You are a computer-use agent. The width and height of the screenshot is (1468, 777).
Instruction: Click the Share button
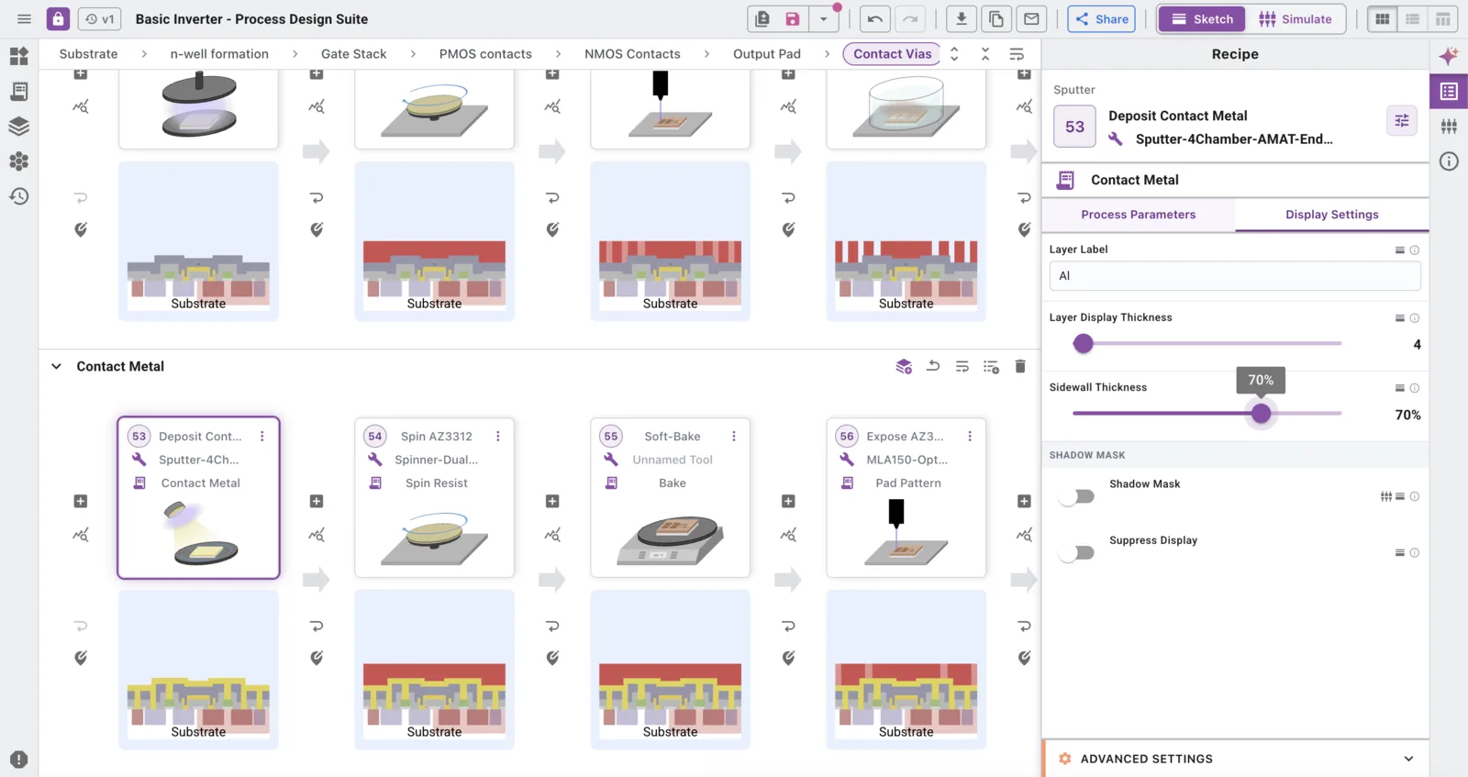coord(1102,19)
